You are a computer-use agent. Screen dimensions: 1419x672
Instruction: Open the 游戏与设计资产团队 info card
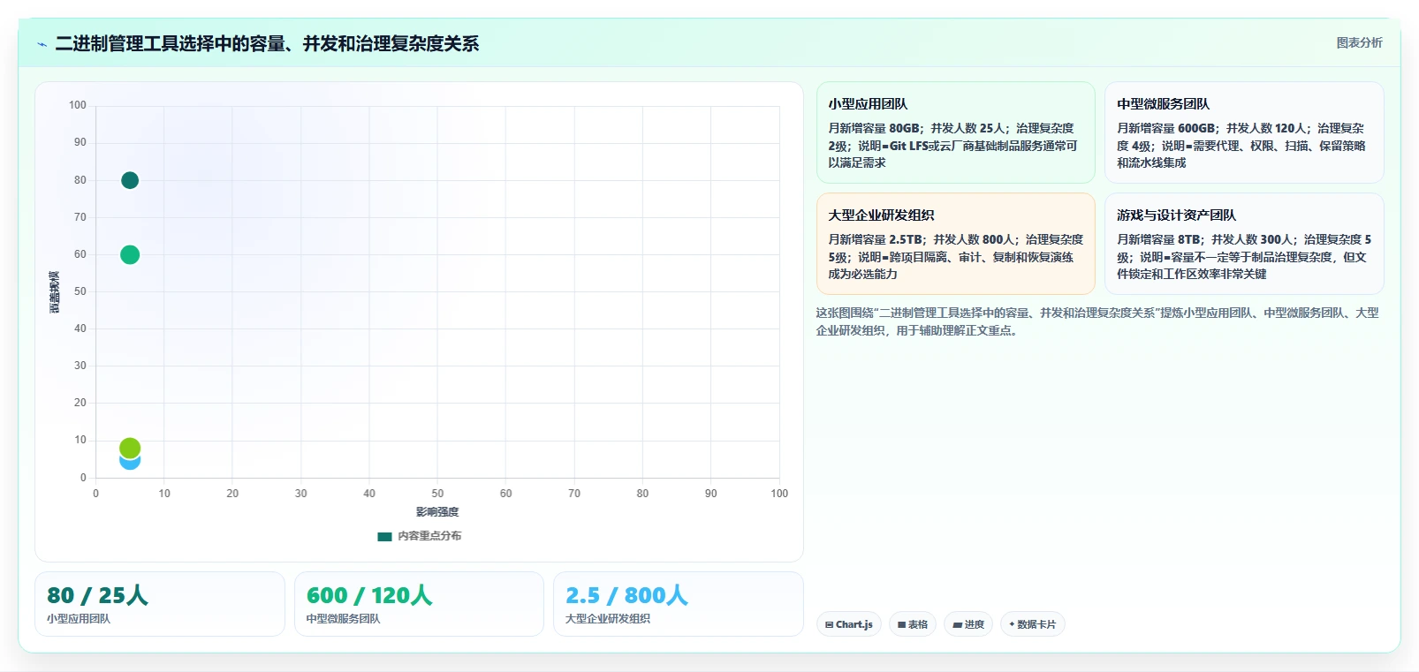[1244, 244]
